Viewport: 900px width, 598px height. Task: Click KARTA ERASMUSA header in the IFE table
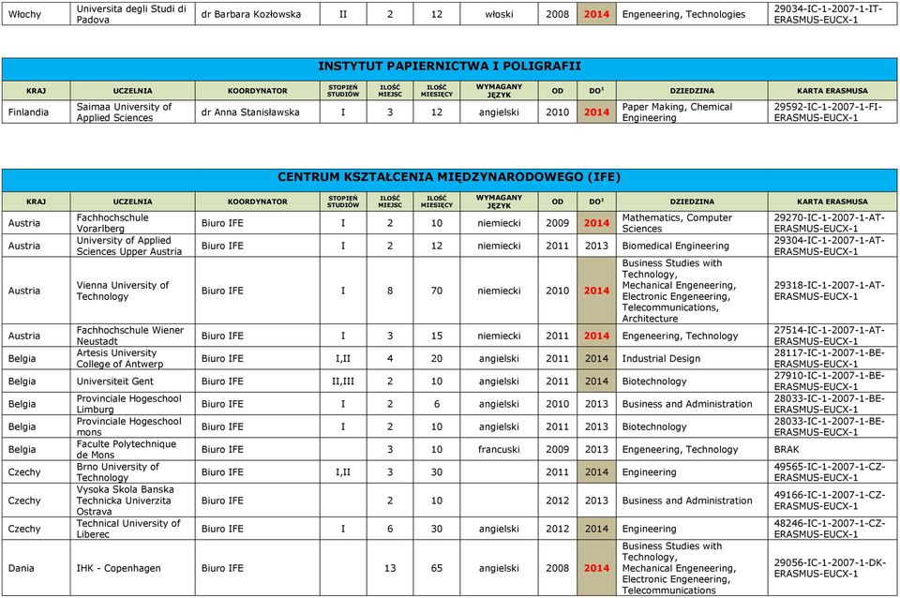[832, 202]
